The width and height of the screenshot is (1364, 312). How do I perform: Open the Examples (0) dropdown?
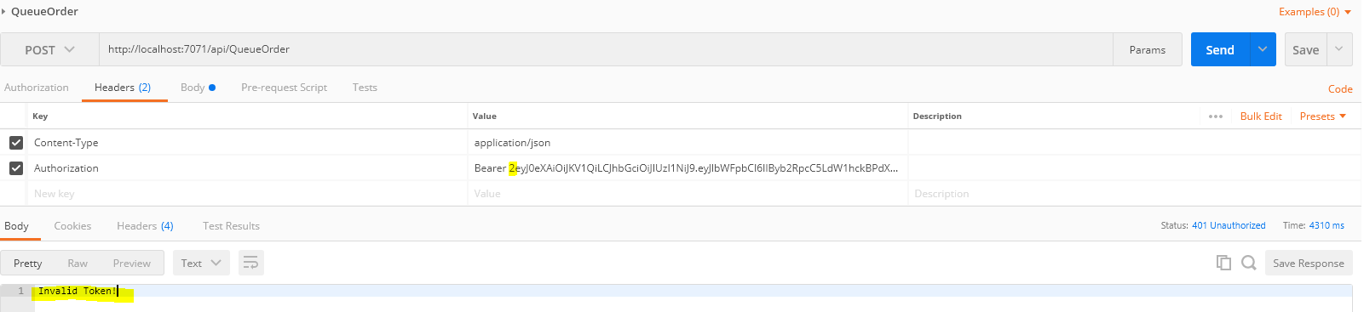[x=1315, y=12]
